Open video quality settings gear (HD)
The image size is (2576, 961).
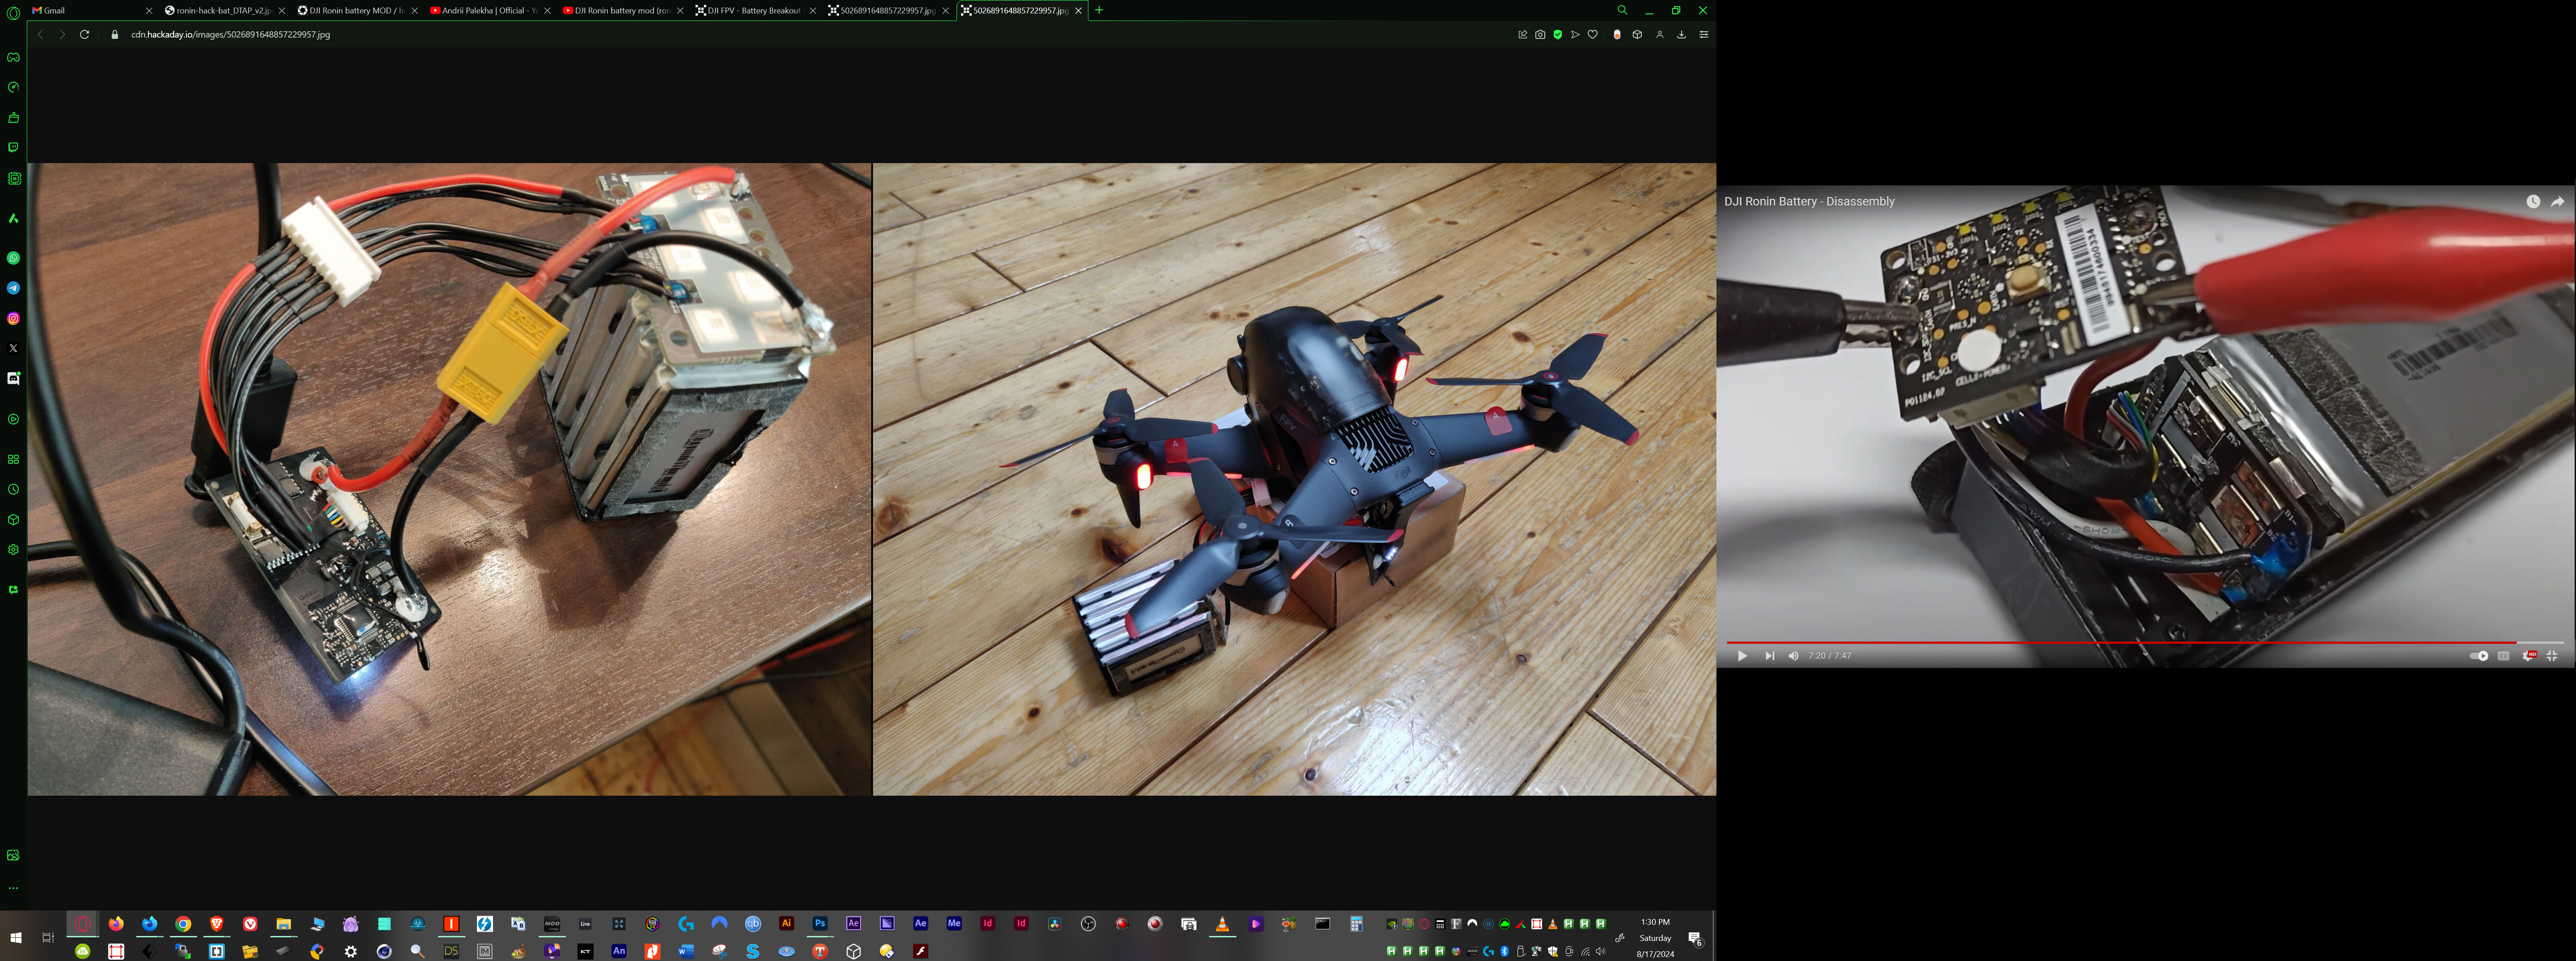pyautogui.click(x=2528, y=656)
